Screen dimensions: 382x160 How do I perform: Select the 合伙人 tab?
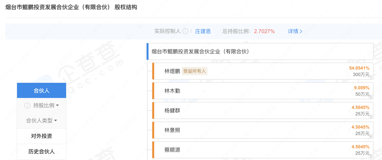click(x=41, y=91)
